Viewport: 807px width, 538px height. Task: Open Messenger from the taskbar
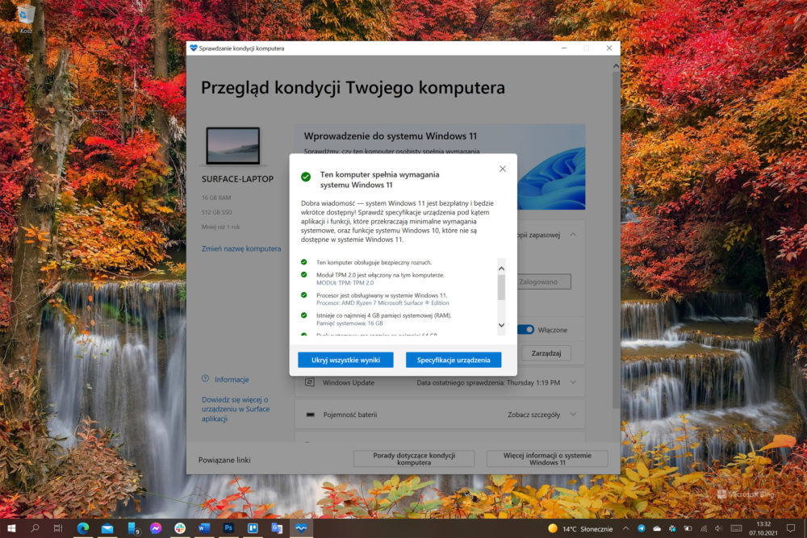pyautogui.click(x=156, y=528)
